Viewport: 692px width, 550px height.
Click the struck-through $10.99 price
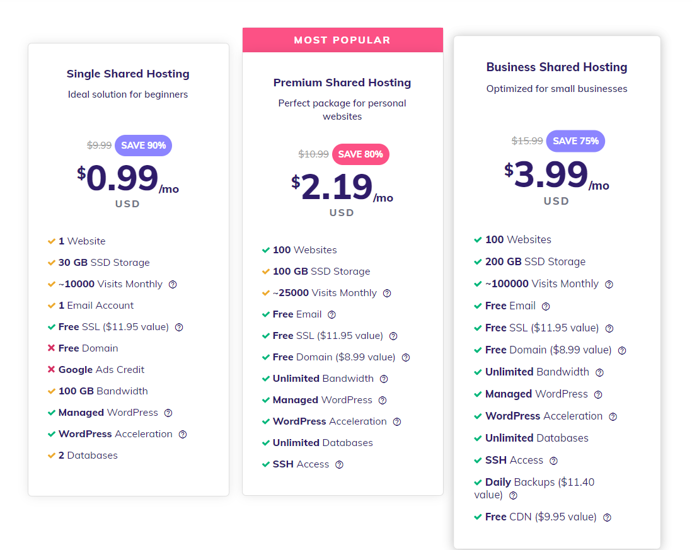coord(313,154)
